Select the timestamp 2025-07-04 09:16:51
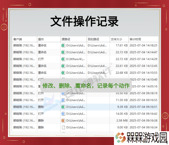Viewport: 169px width, 145px height. click(143, 107)
